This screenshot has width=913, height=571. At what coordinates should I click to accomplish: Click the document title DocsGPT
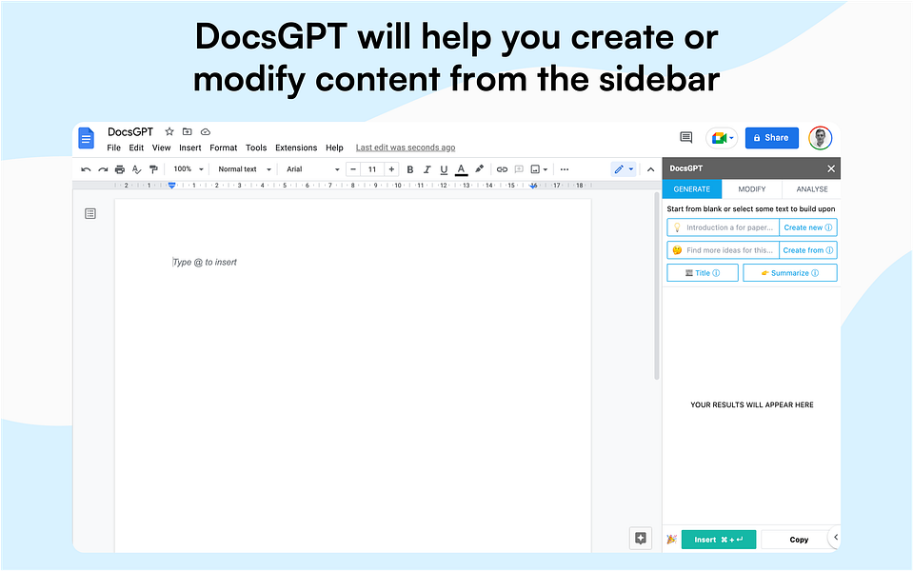[x=130, y=132]
